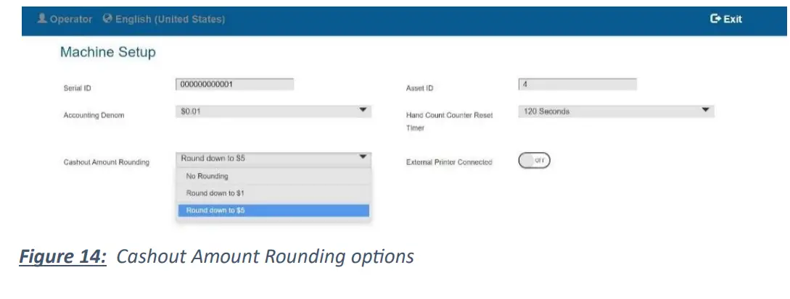Viewport: 790px width, 299px height.
Task: Click the arrow beside 120 Seconds
Action: pos(705,110)
